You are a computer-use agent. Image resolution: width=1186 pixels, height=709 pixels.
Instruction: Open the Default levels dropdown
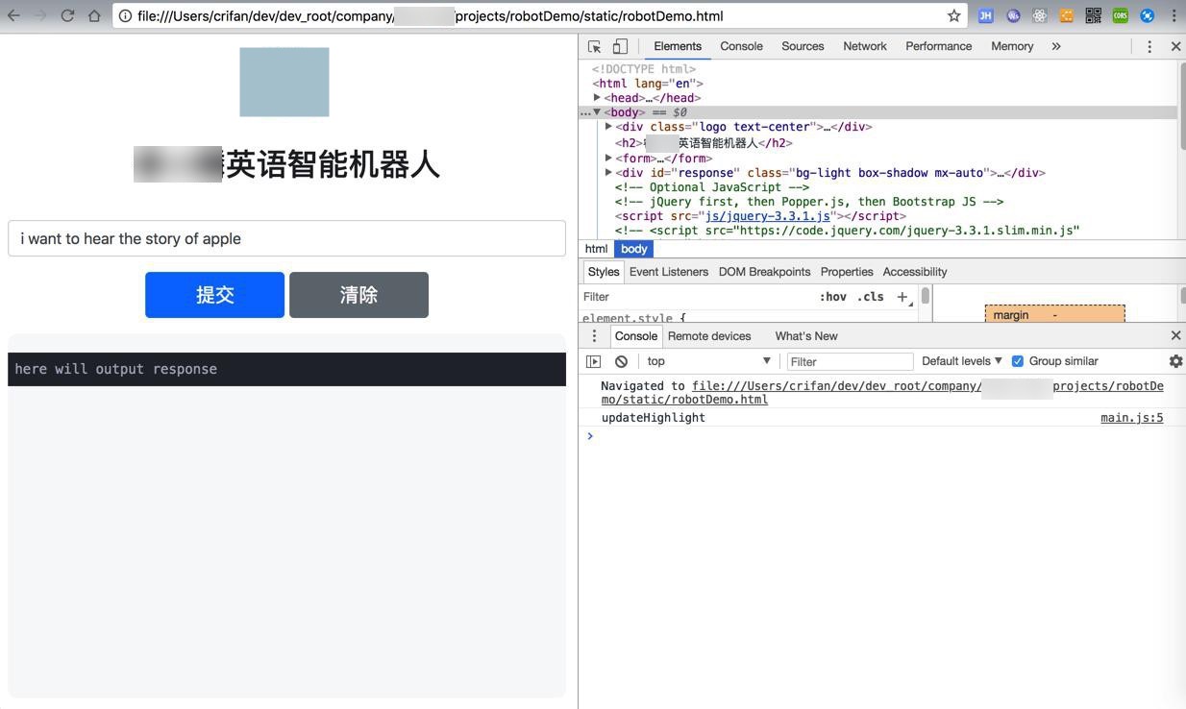[x=962, y=361]
